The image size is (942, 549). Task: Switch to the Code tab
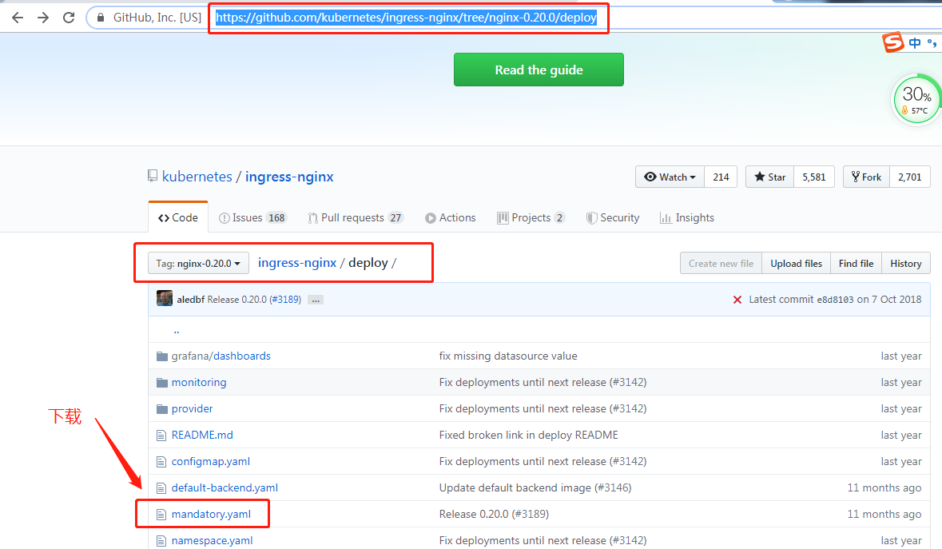pyautogui.click(x=178, y=217)
